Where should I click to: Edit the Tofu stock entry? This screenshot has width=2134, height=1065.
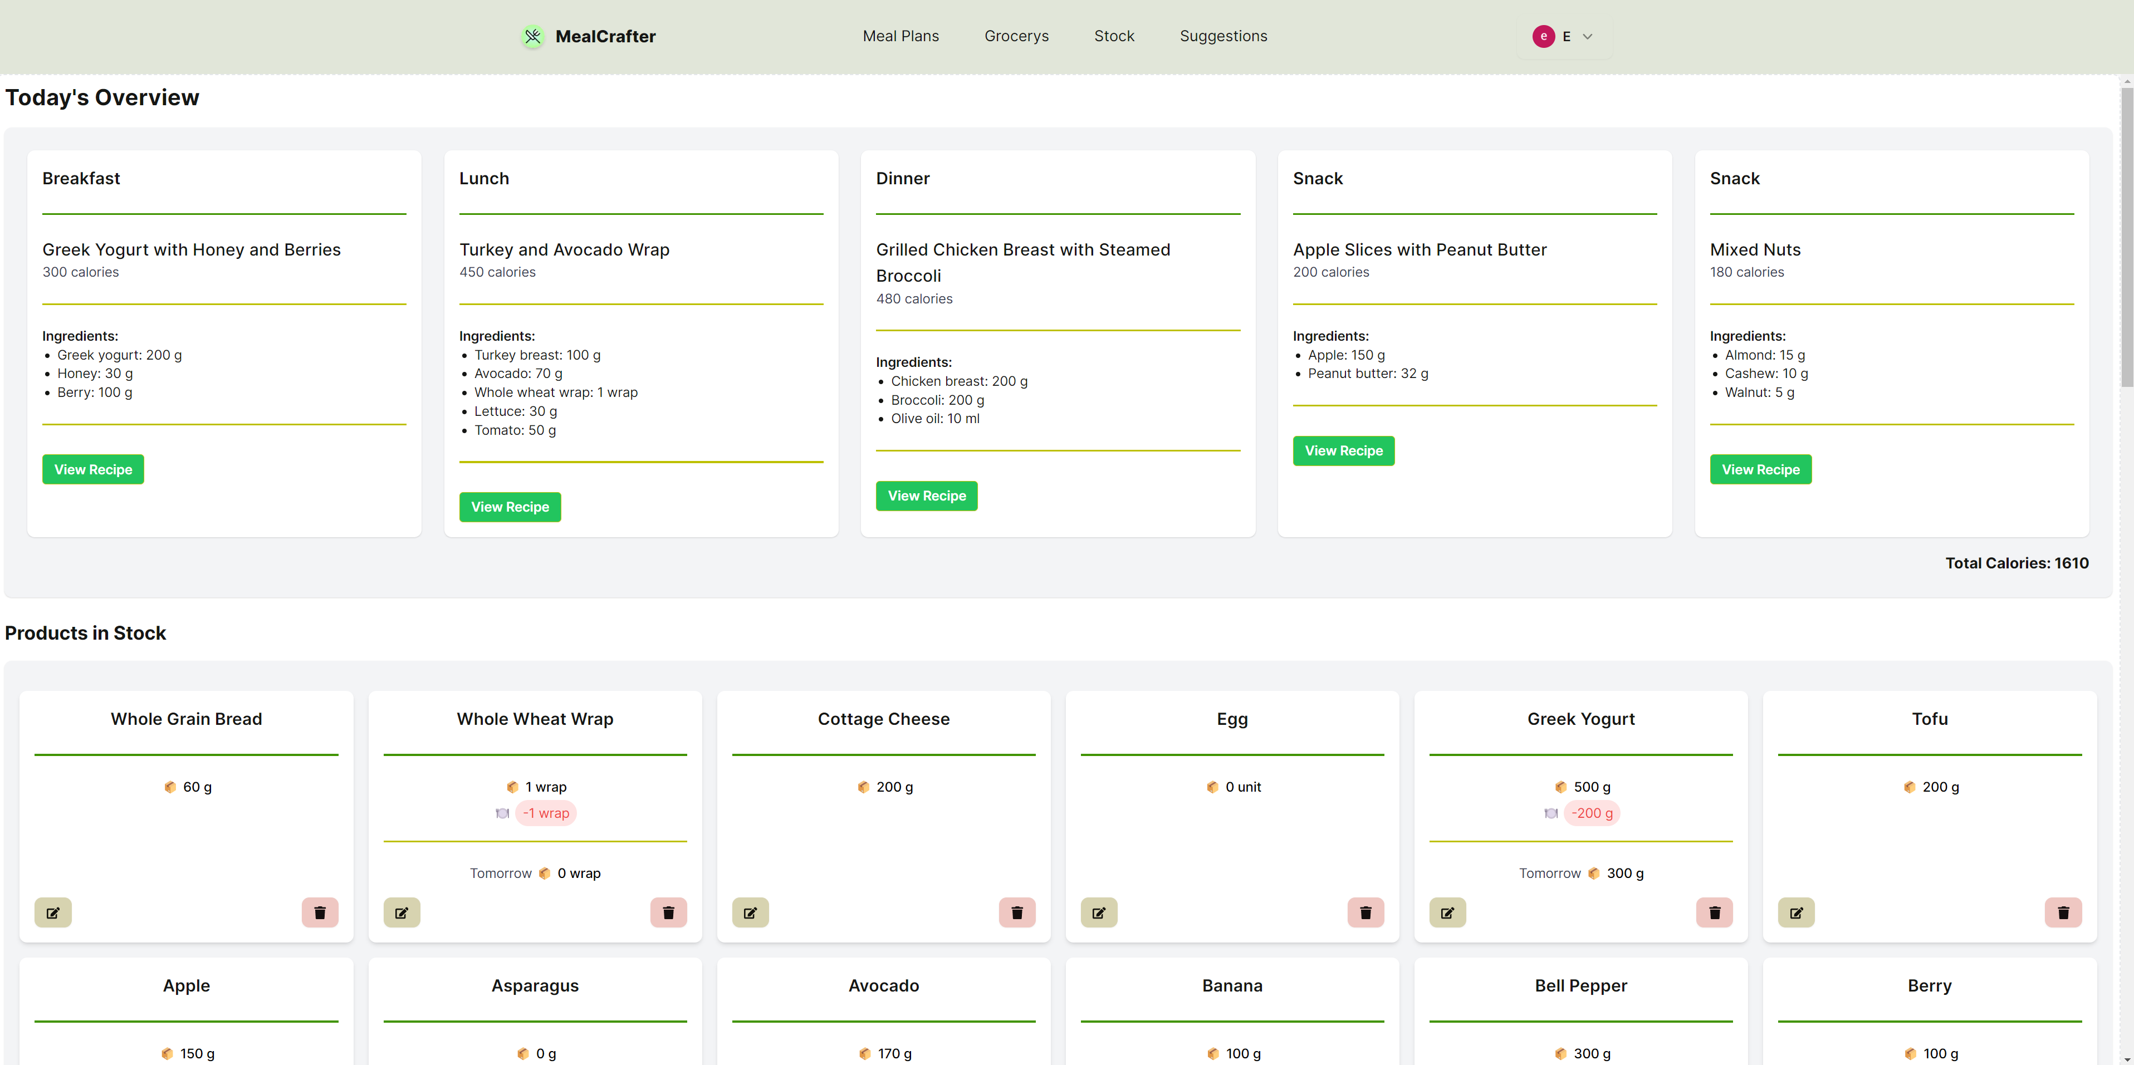(x=1796, y=912)
